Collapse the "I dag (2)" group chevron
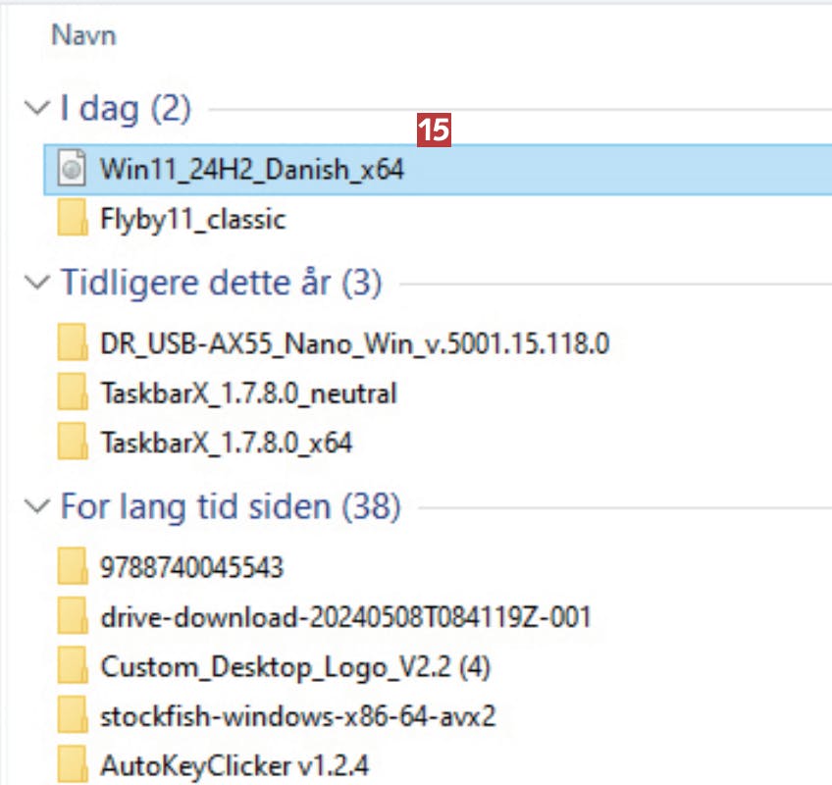Viewport: 832px width, 785px height. click(x=39, y=109)
